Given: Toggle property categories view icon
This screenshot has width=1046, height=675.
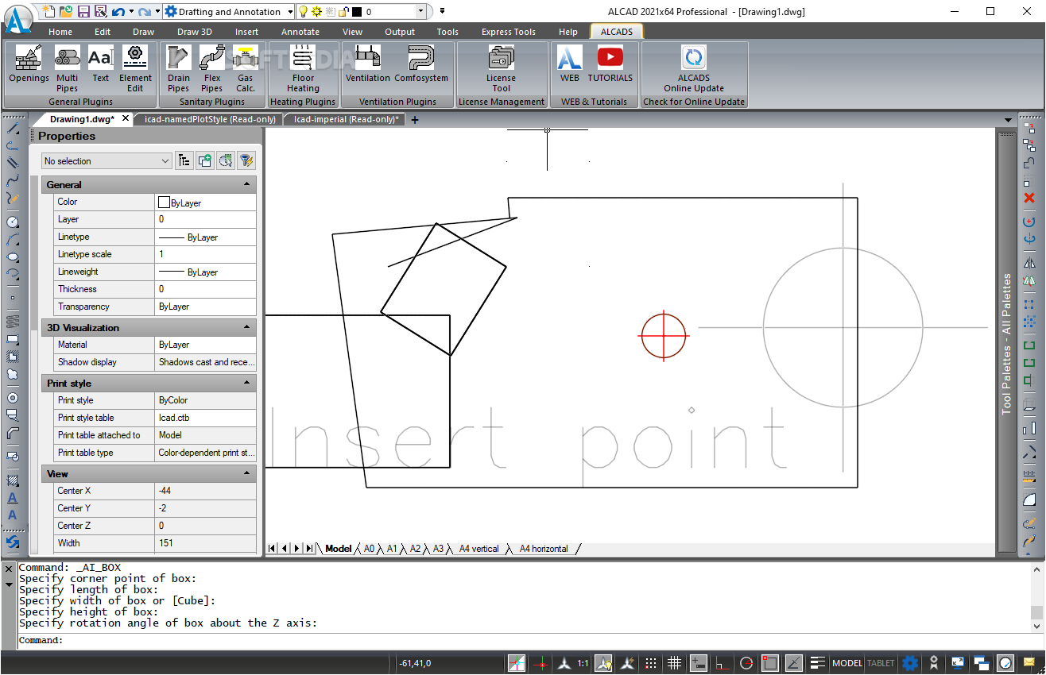Looking at the screenshot, I should [x=184, y=160].
